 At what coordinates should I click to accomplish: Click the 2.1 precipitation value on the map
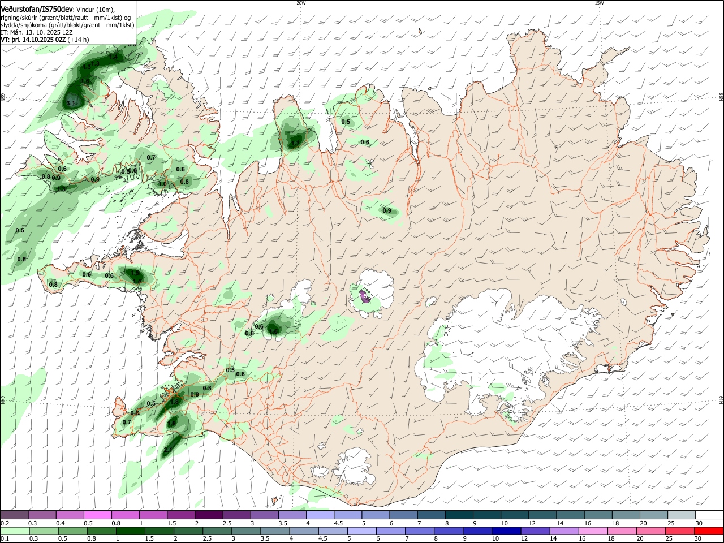[168, 450]
